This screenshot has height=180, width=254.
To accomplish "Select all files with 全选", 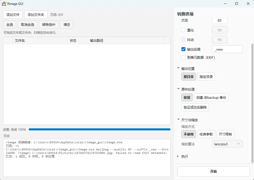I will pyautogui.click(x=10, y=25).
